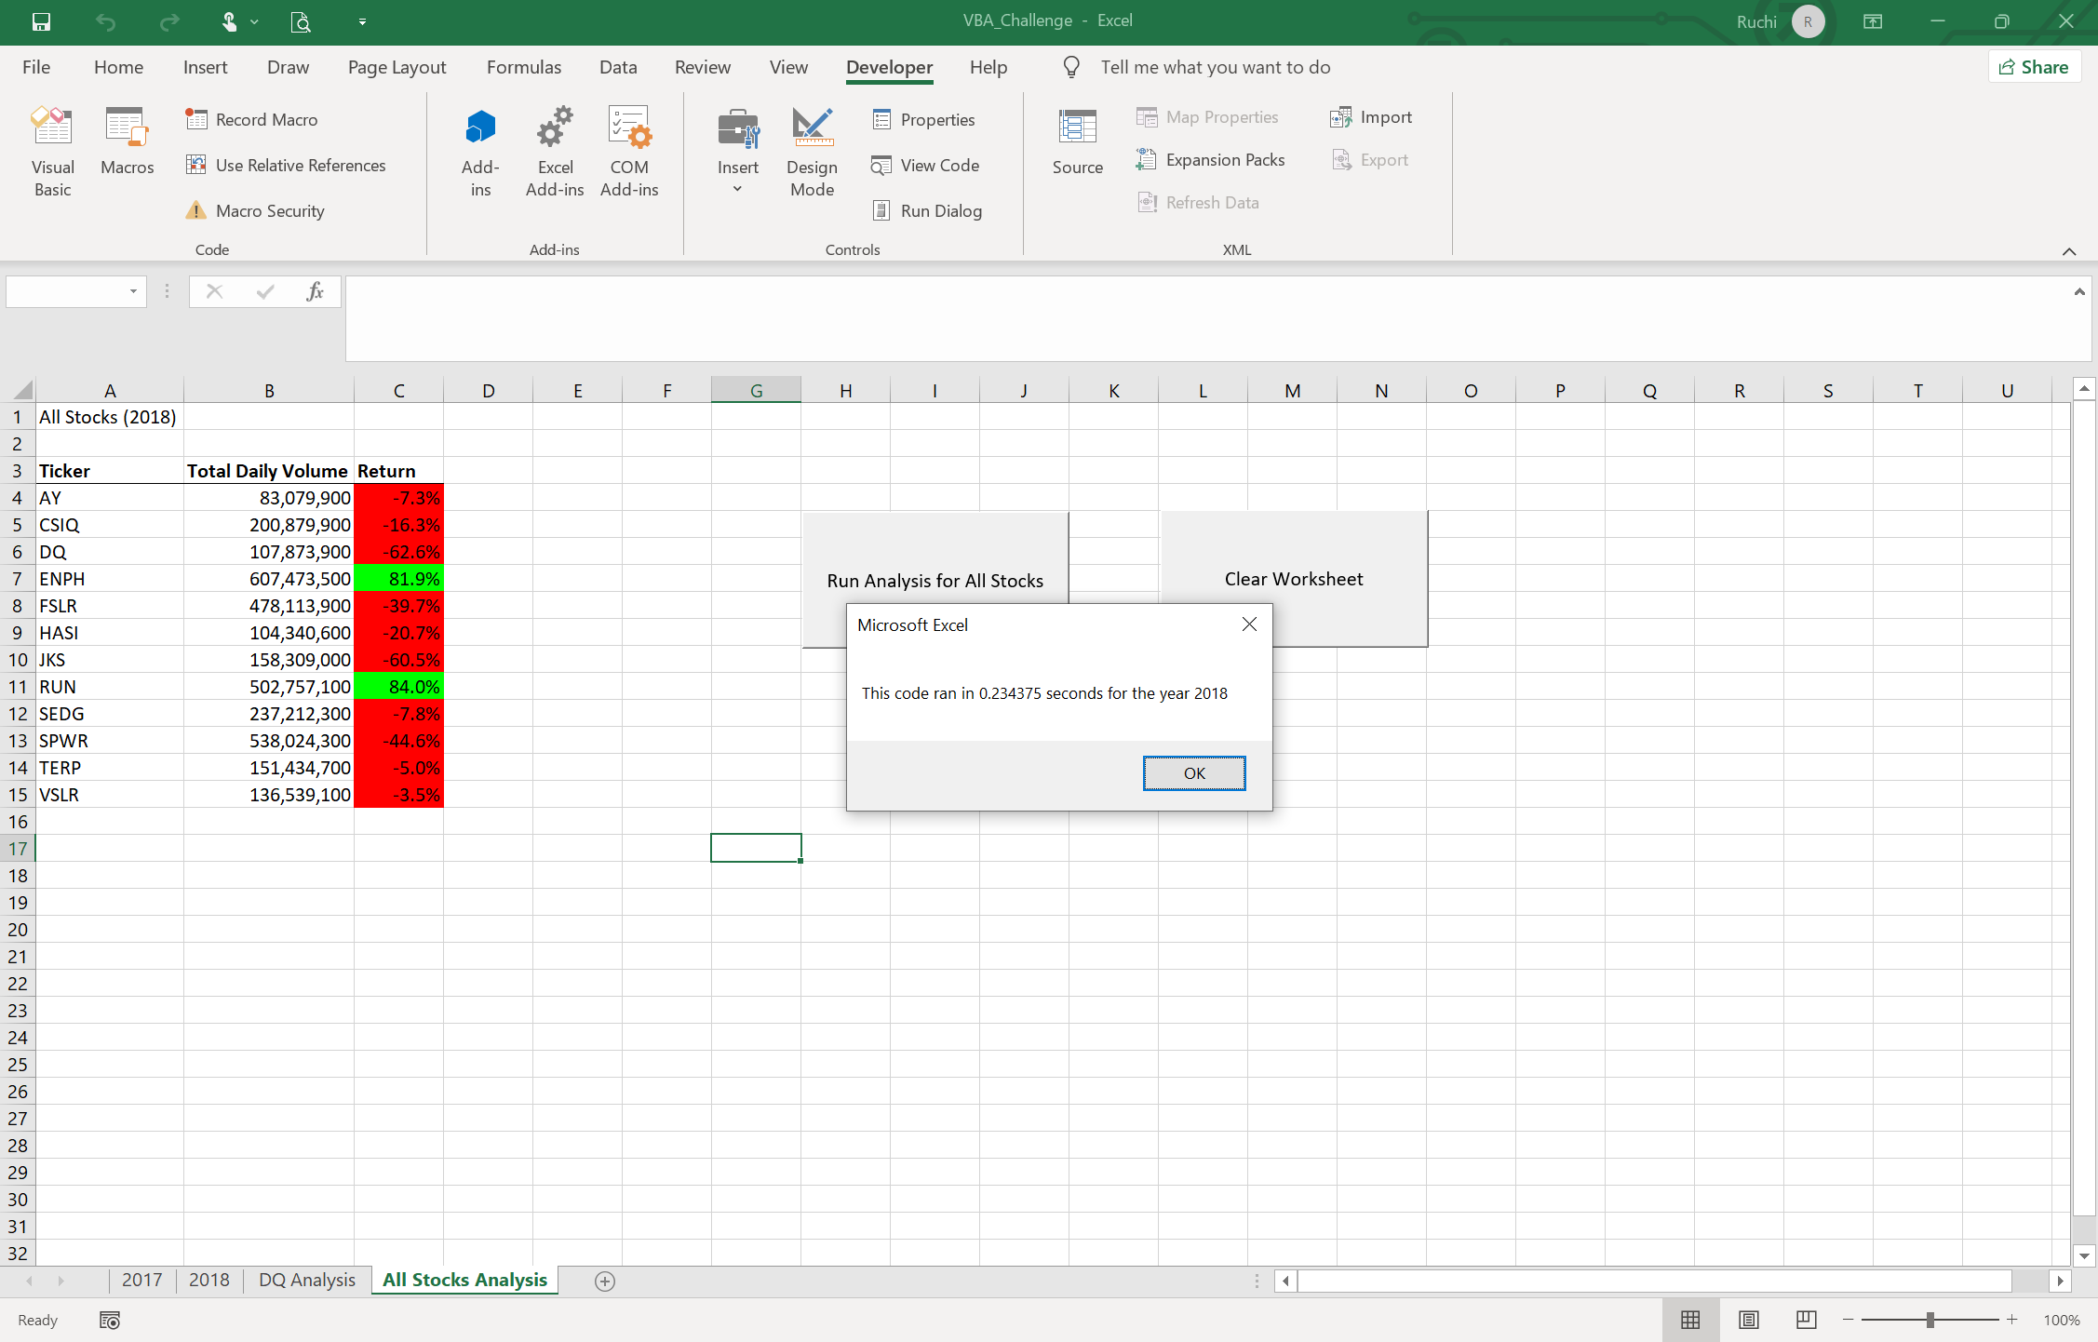Click OK to dismiss dialog

[1194, 772]
